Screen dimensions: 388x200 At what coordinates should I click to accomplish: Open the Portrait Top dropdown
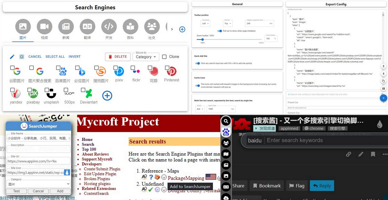click(228, 23)
